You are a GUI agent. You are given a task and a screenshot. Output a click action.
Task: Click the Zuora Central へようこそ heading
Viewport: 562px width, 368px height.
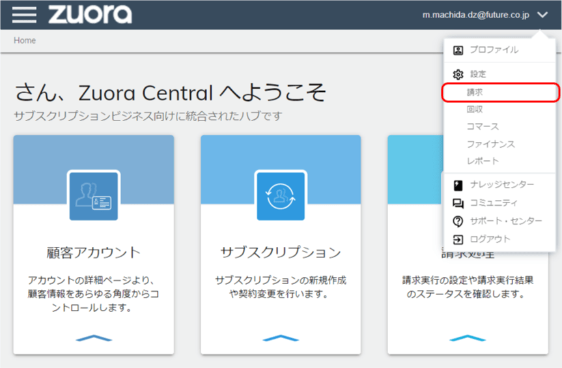point(171,92)
